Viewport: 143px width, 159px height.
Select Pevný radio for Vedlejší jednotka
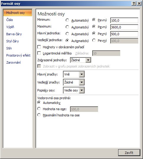94,40
